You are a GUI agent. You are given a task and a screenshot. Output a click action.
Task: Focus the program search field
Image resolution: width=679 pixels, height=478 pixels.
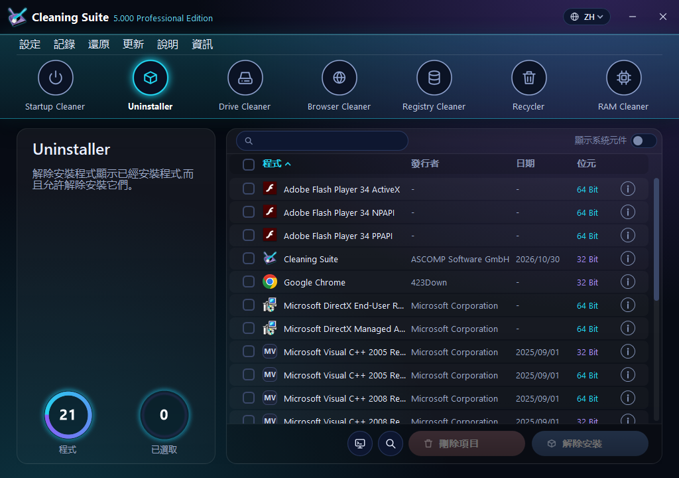tap(322, 141)
